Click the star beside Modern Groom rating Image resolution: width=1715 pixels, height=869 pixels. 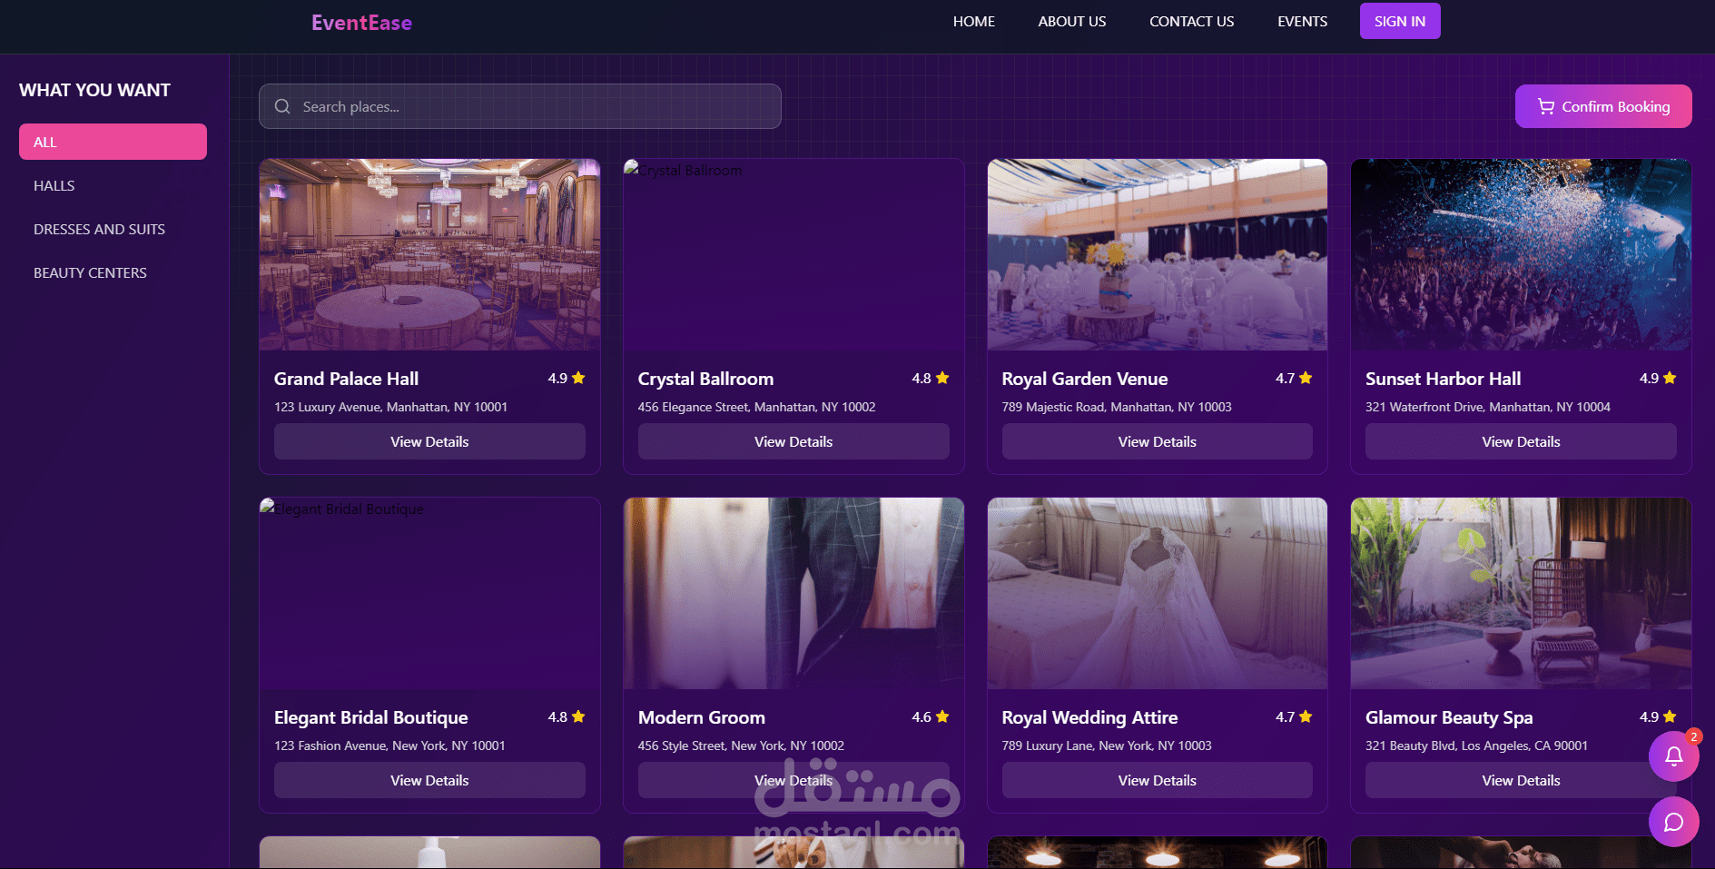(x=942, y=716)
